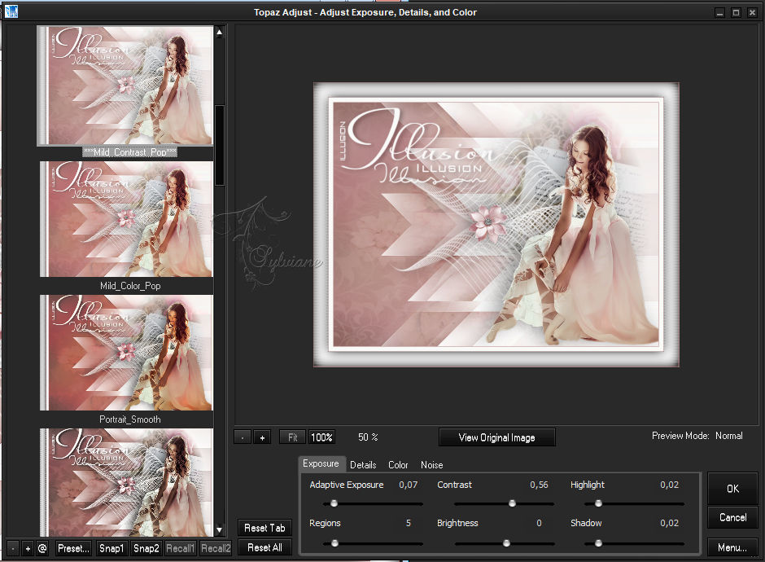Zoom out preview with minus button
765x562 pixels.
tap(243, 437)
